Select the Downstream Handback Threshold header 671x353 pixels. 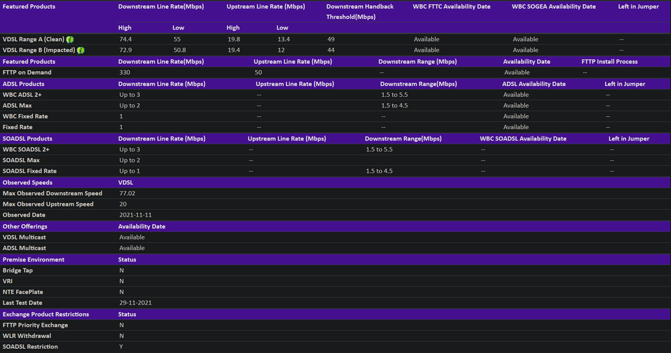[360, 11]
